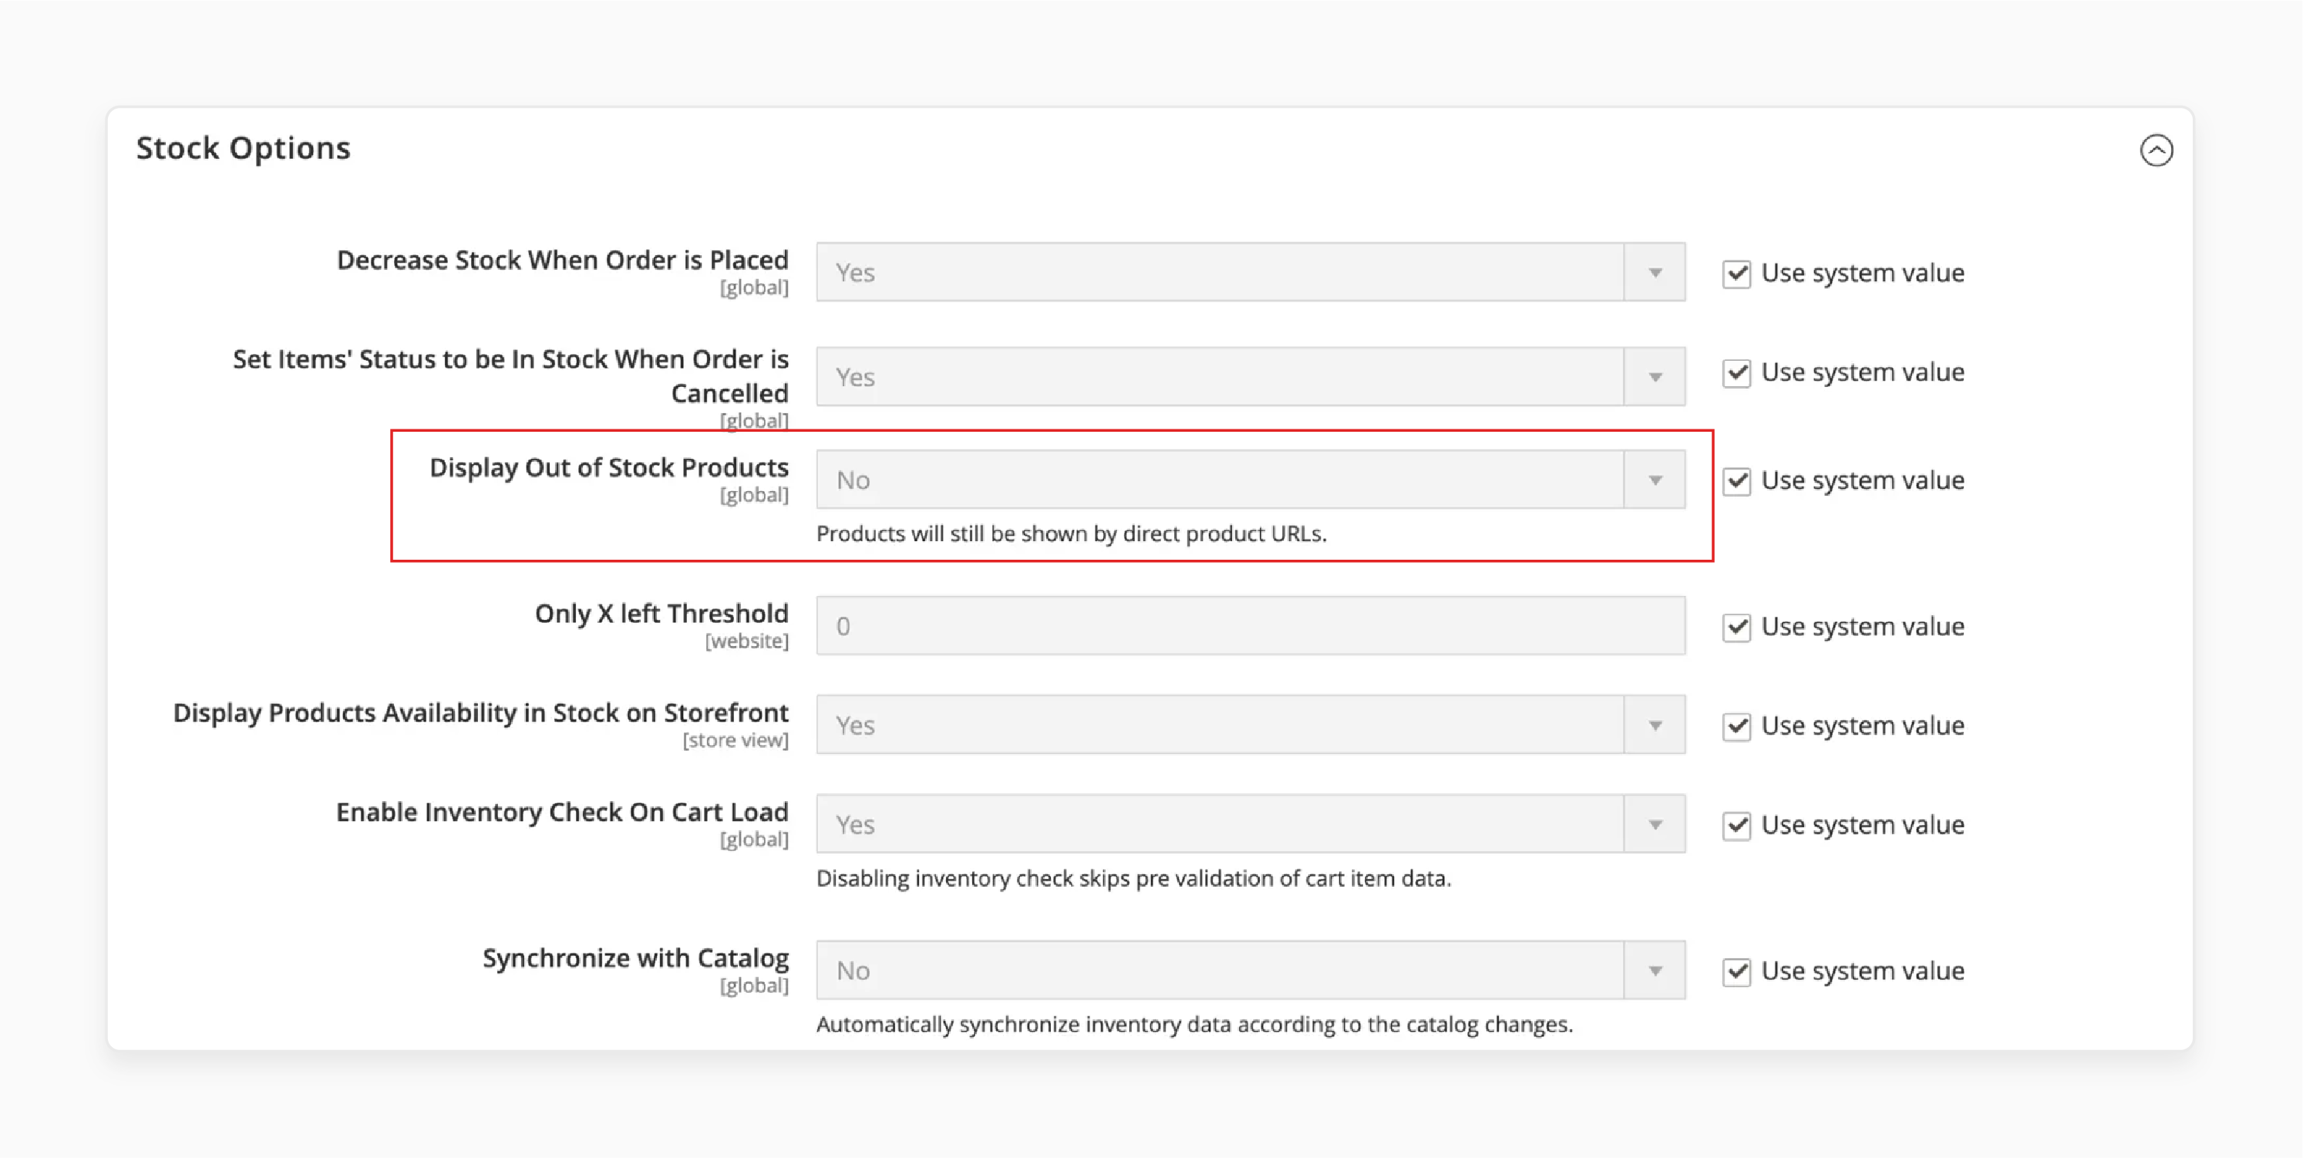
Task: Click the Enable Inventory Check On Cart Load label
Action: coord(562,812)
